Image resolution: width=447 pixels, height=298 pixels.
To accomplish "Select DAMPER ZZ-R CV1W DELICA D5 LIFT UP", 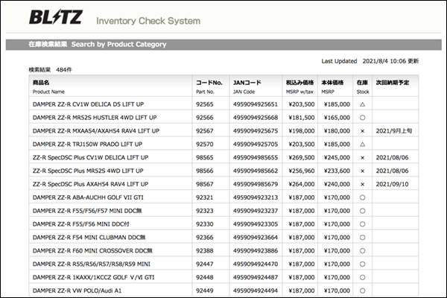I will click(x=88, y=104).
